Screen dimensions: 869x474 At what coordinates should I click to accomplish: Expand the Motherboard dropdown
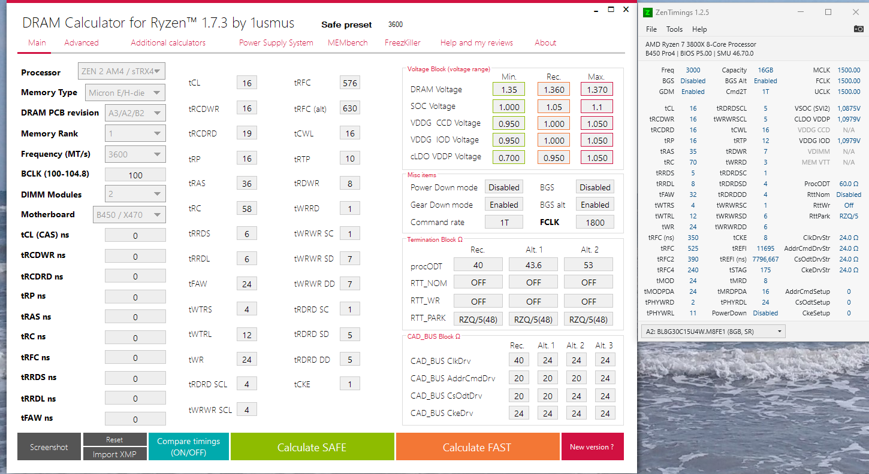(x=129, y=214)
